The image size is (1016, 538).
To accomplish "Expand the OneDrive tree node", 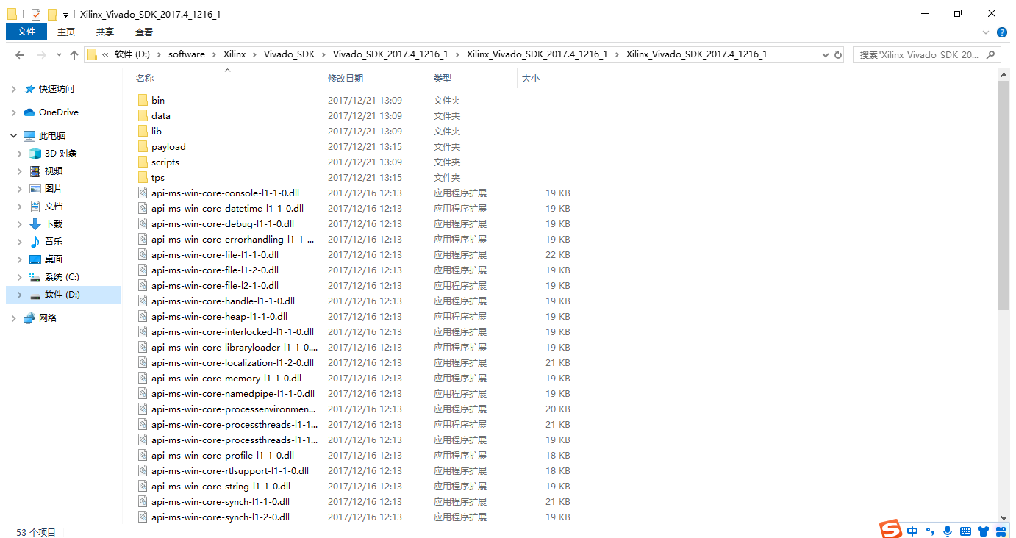I will 13,112.
